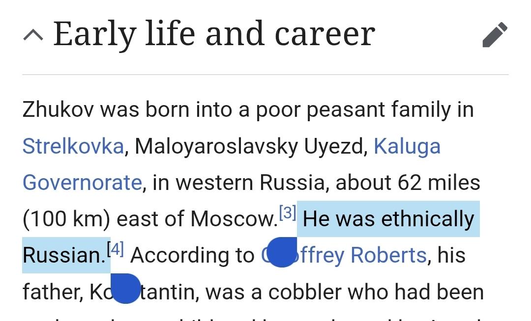531x321 pixels.
Task: Open citation reference 4
Action: [x=115, y=250]
